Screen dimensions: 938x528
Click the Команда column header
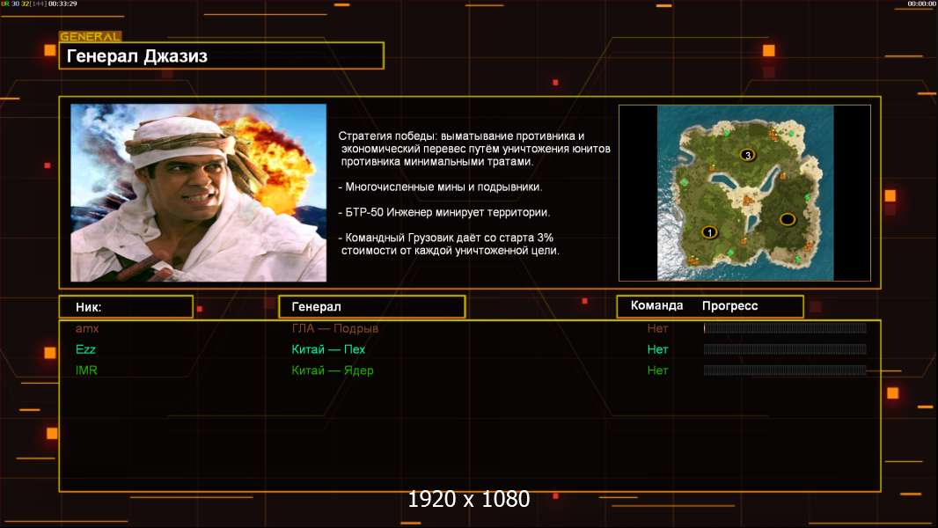656,305
